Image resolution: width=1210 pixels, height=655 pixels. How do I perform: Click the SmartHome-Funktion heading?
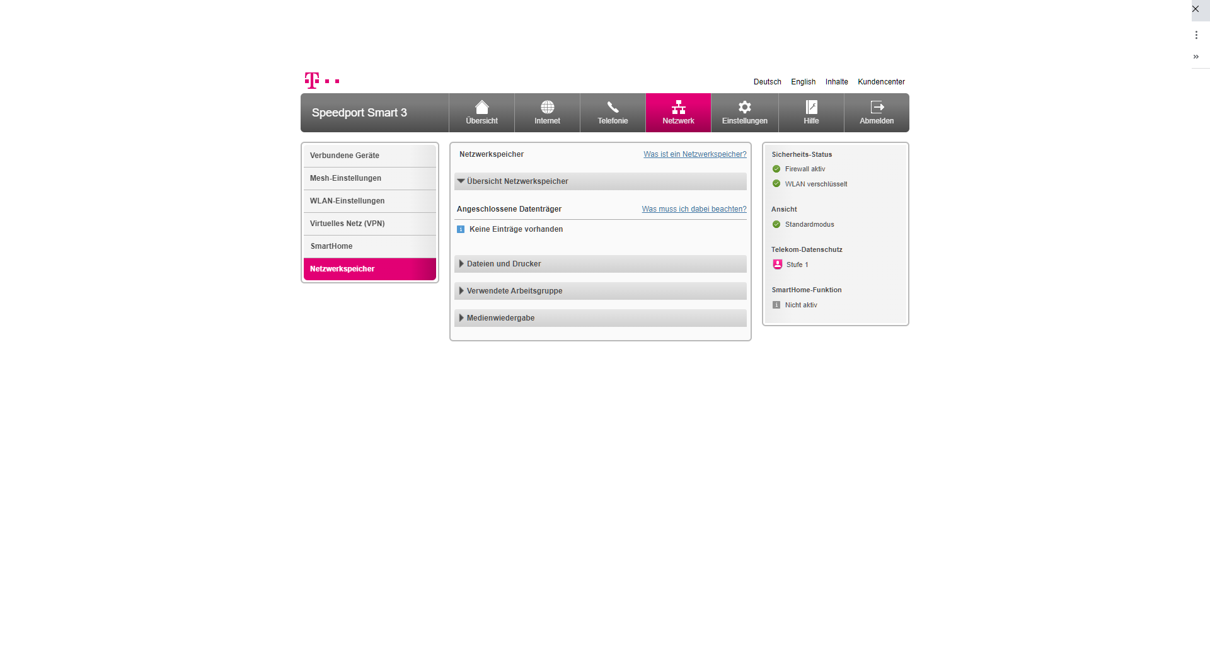[x=807, y=290]
